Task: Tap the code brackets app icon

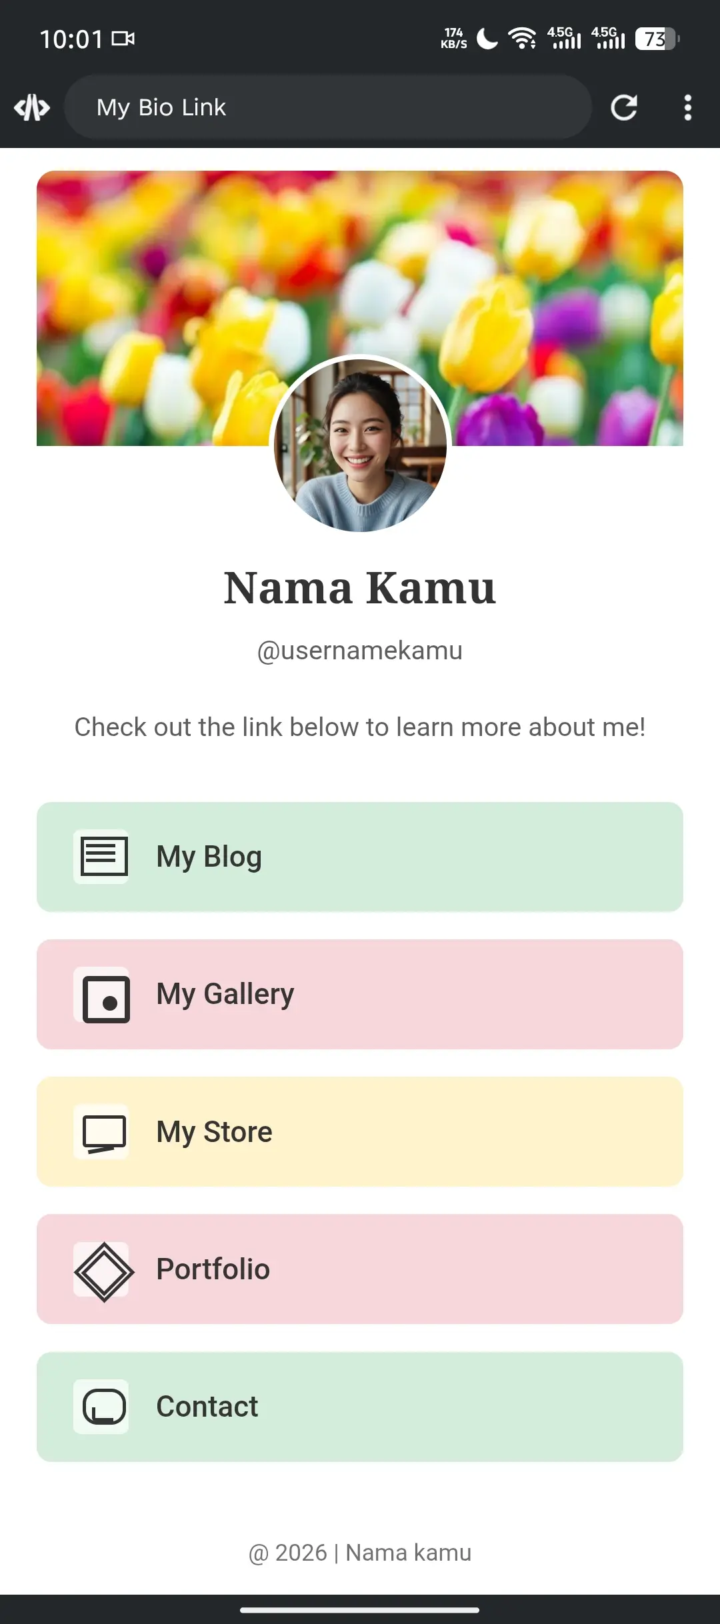Action: (32, 107)
